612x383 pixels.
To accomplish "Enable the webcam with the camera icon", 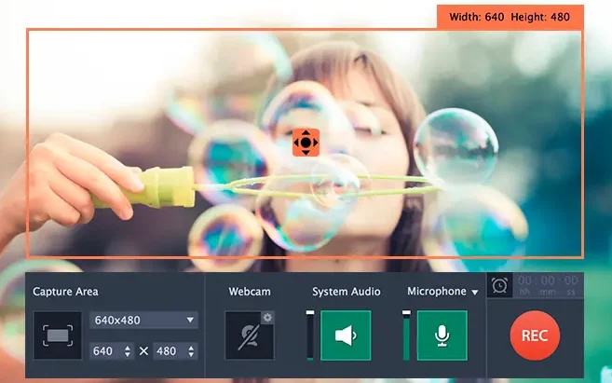I will tap(249, 335).
